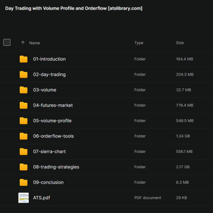Click the 548.5 MB size value

tap(185, 121)
